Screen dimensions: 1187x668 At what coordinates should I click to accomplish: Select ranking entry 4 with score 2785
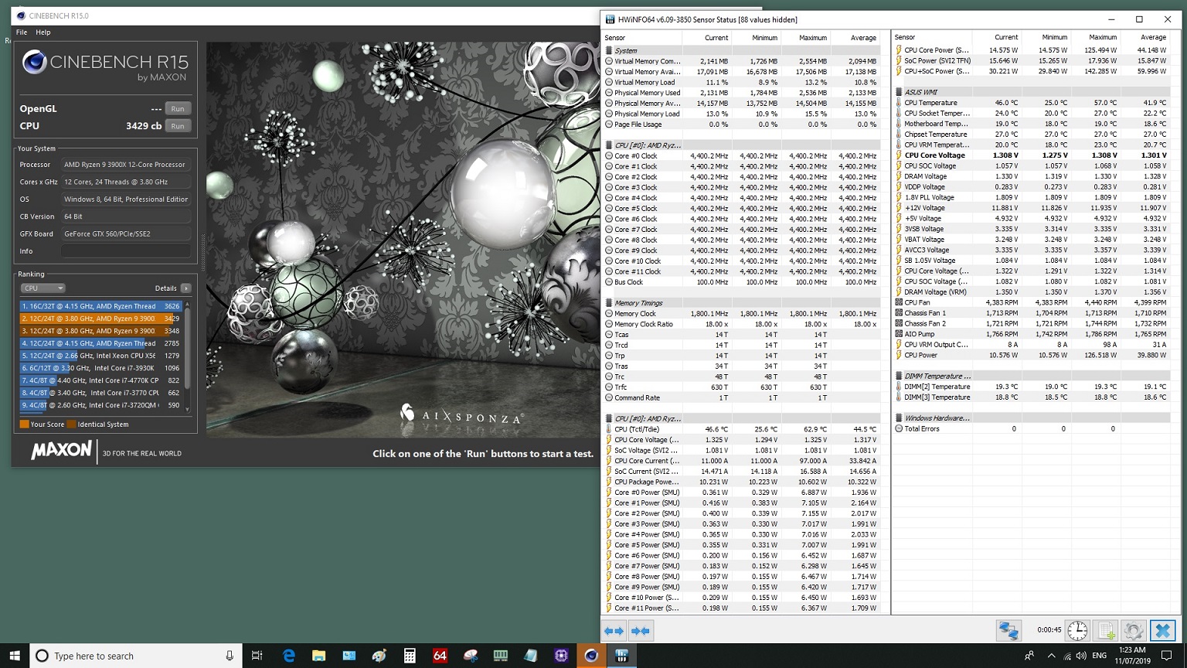(x=100, y=343)
